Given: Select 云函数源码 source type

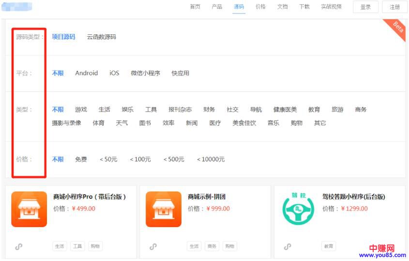Looking at the screenshot, I should 101,37.
